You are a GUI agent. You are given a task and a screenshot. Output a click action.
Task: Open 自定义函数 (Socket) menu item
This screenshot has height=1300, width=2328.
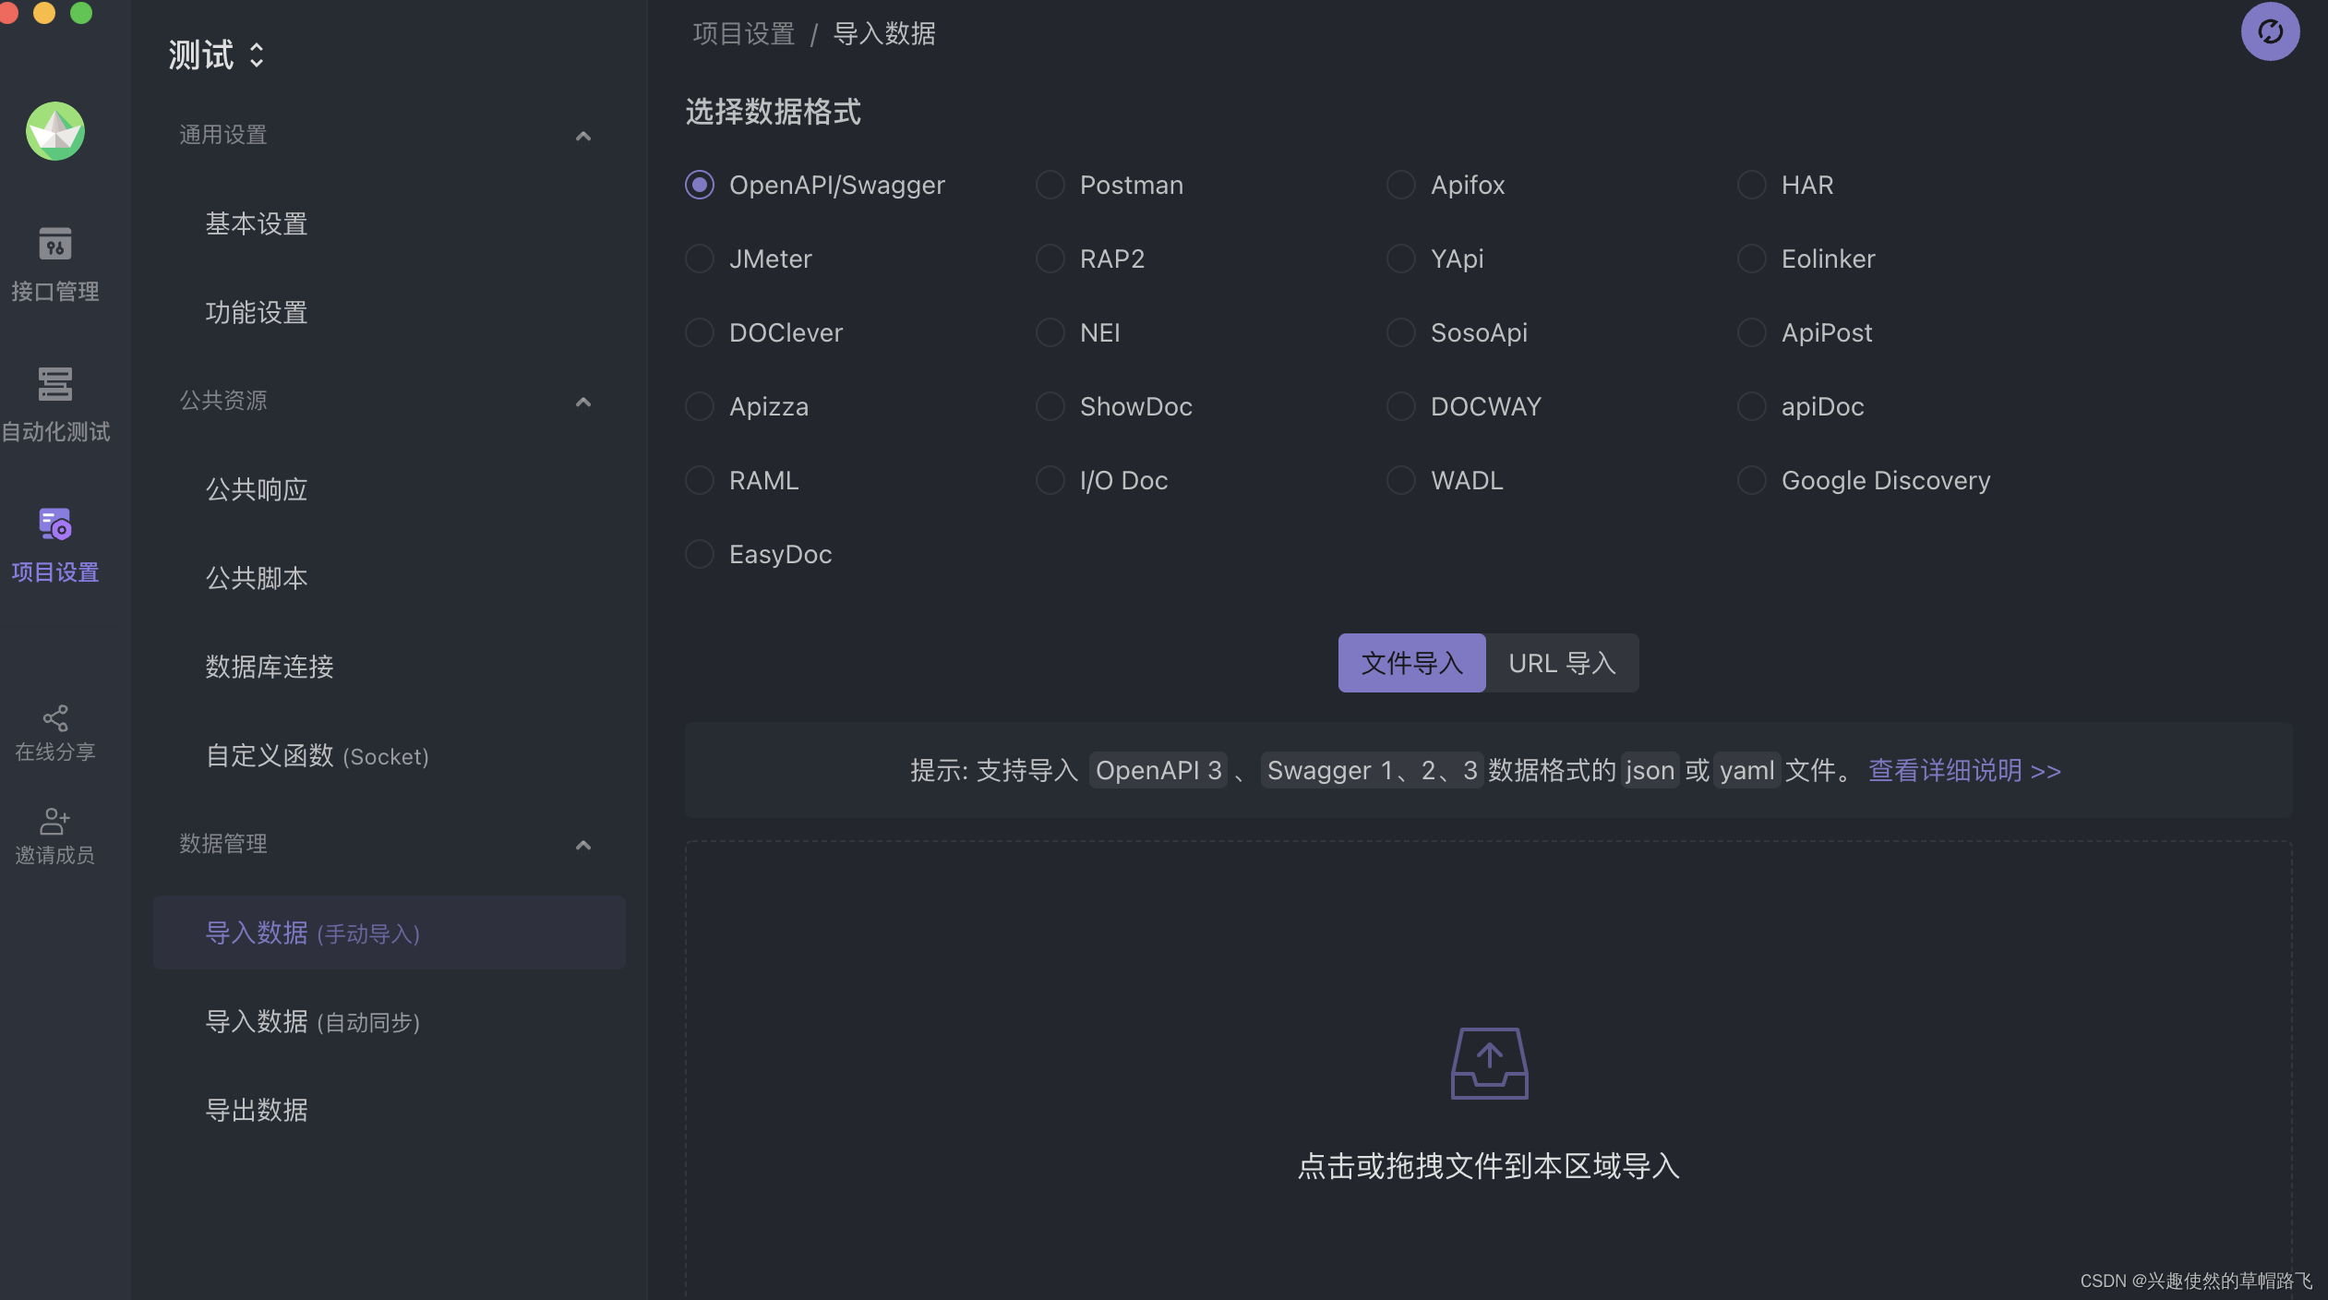coord(389,755)
